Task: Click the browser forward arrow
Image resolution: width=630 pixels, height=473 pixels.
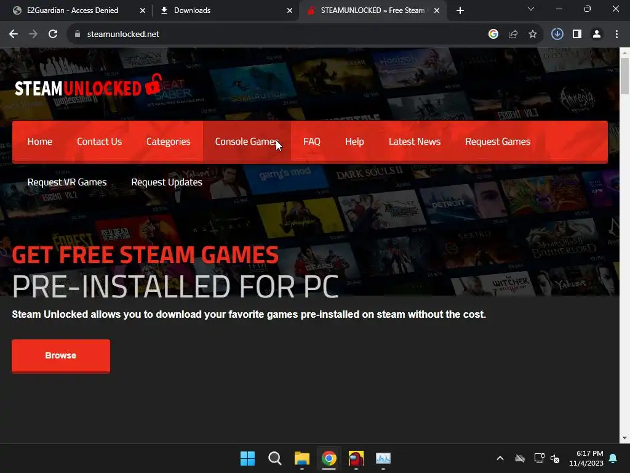Action: coord(33,34)
